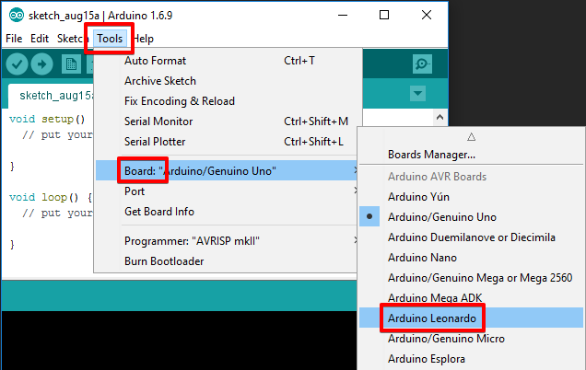Open Serial Plotter menu entry

pos(228,142)
